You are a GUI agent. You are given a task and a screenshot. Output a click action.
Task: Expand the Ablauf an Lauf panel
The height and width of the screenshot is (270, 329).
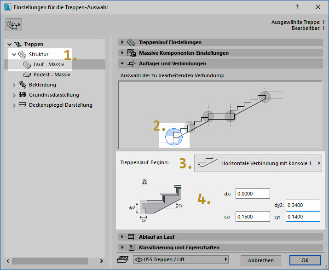coord(122,237)
